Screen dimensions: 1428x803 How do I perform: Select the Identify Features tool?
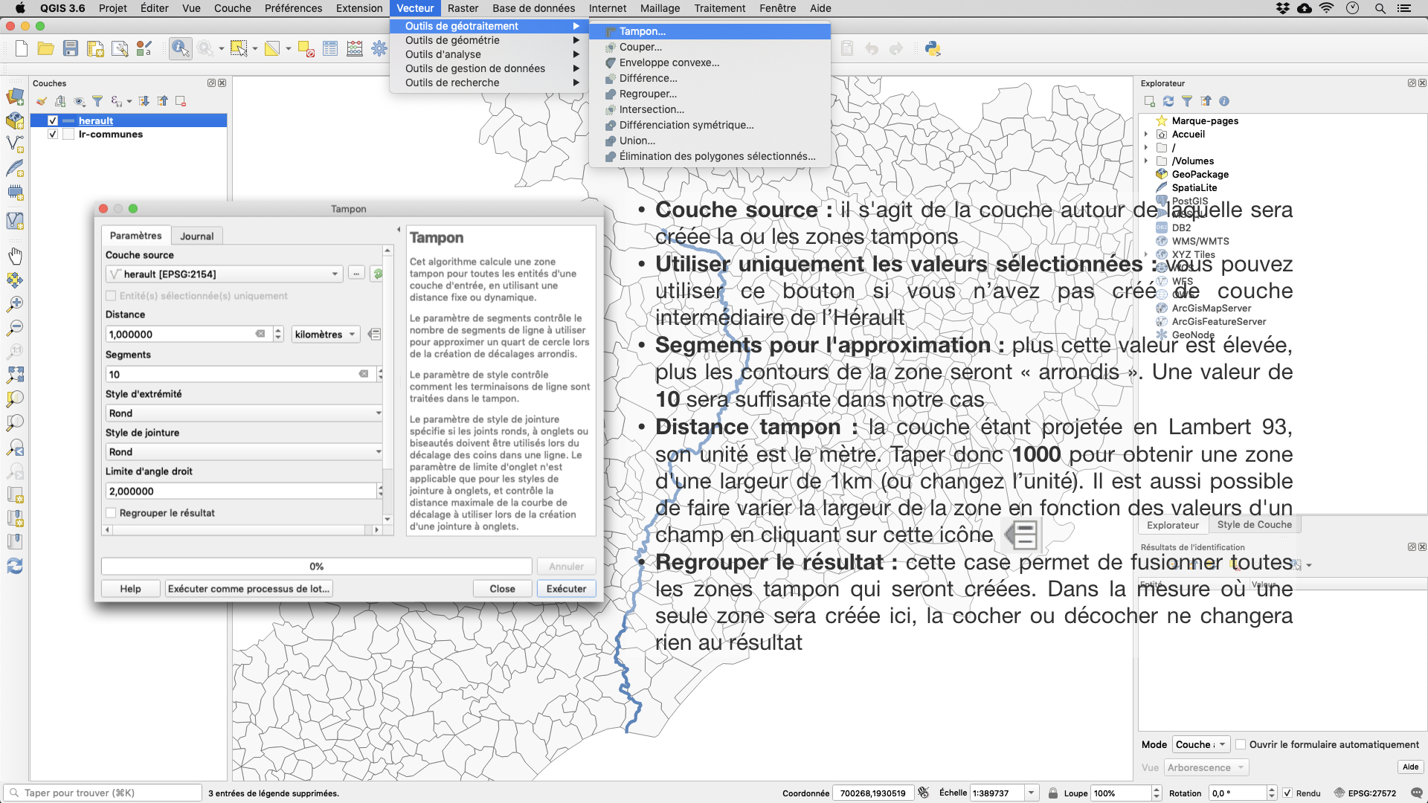[x=179, y=49]
